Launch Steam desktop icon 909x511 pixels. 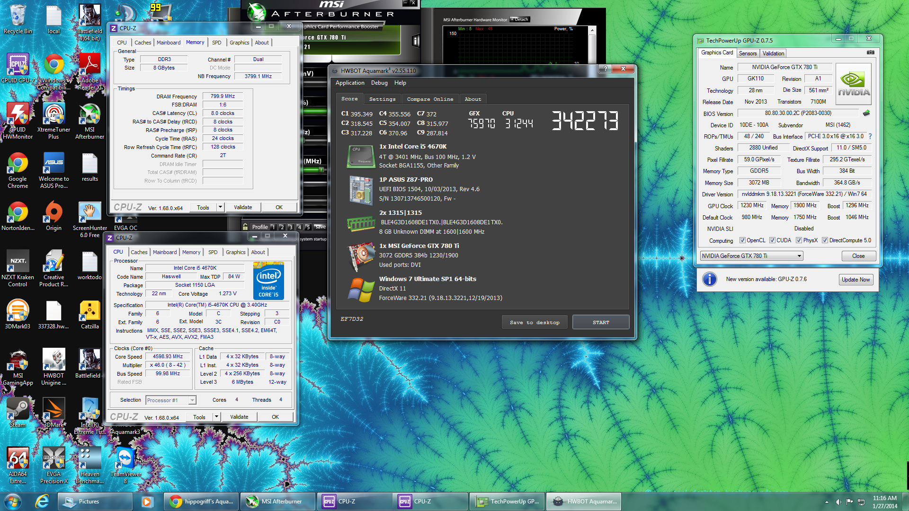18,413
